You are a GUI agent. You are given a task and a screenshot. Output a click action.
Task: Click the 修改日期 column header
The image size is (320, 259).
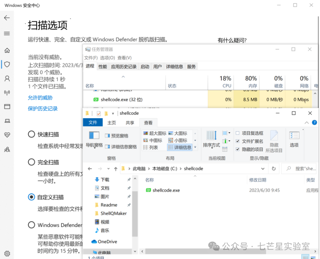coord(258,180)
